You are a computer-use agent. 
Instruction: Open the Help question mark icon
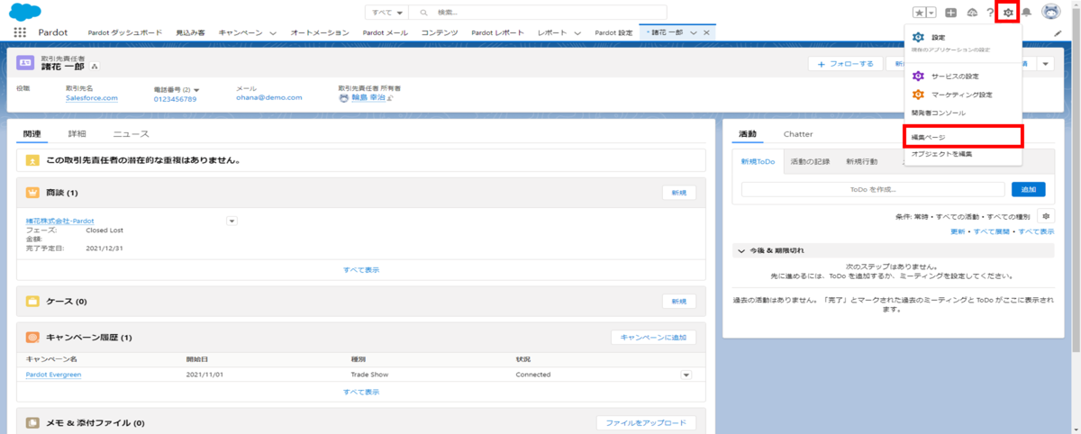(x=990, y=13)
